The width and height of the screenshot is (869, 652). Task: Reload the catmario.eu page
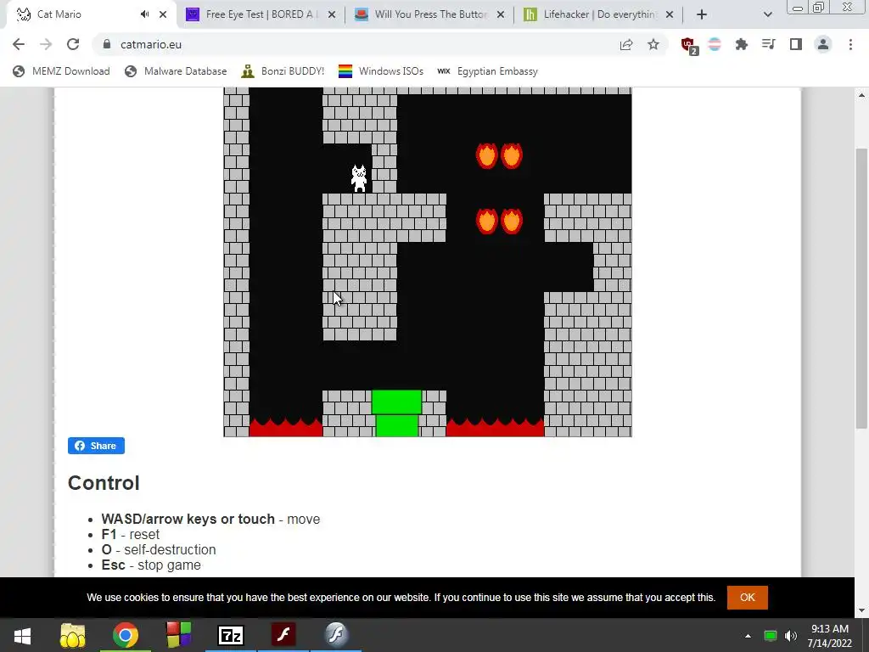73,44
